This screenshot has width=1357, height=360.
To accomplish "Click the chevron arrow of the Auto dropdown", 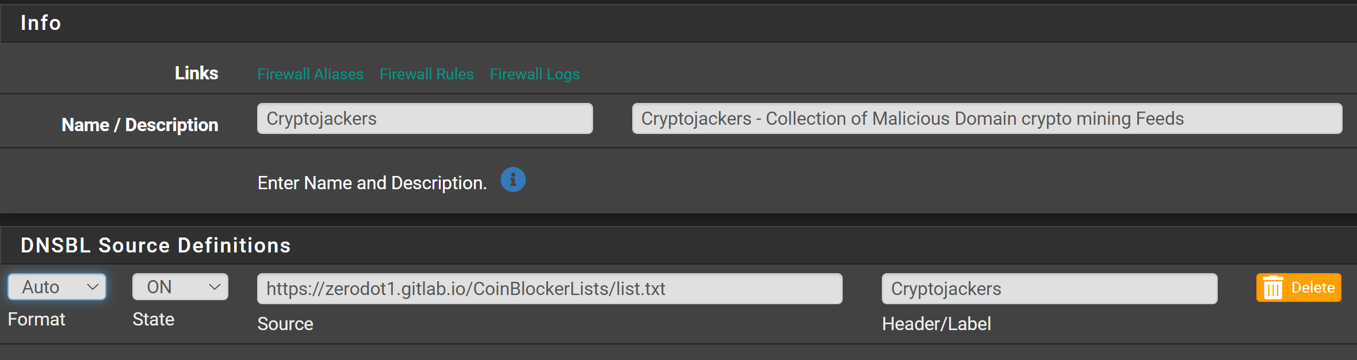I will click(x=93, y=287).
